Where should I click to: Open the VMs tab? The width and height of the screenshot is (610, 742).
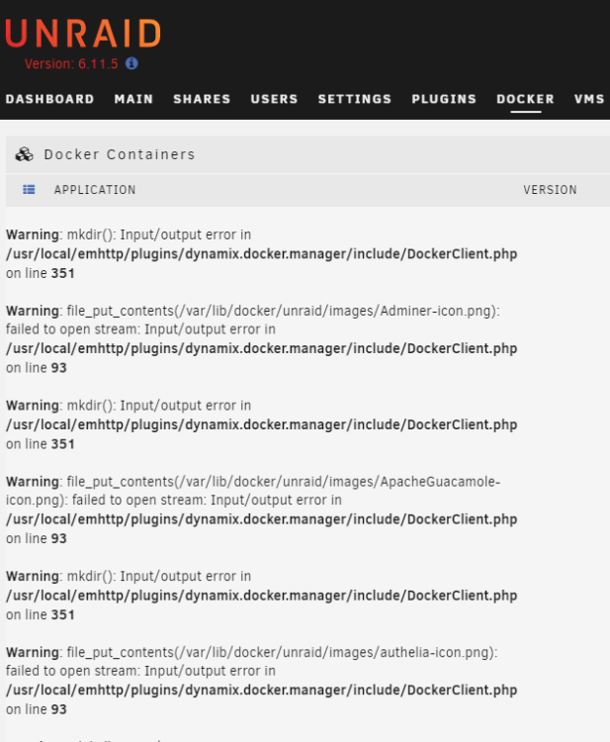point(589,99)
